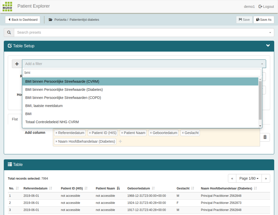Viewport: 278px width, 215px height.
Task: Click the demo1 username
Action: click(249, 7)
